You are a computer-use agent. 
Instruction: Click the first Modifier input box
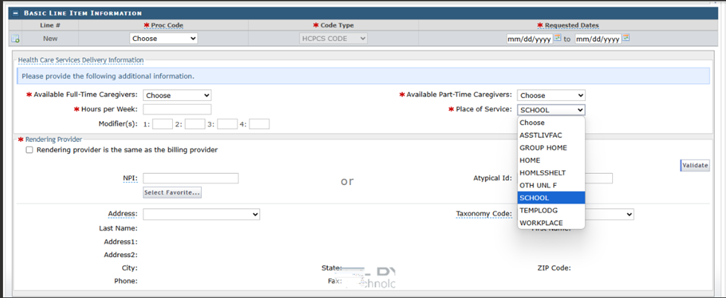[162, 124]
